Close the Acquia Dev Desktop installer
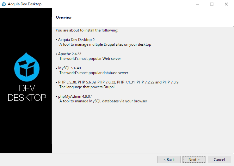Screen dimensions: 234x166 tap(226, 4)
